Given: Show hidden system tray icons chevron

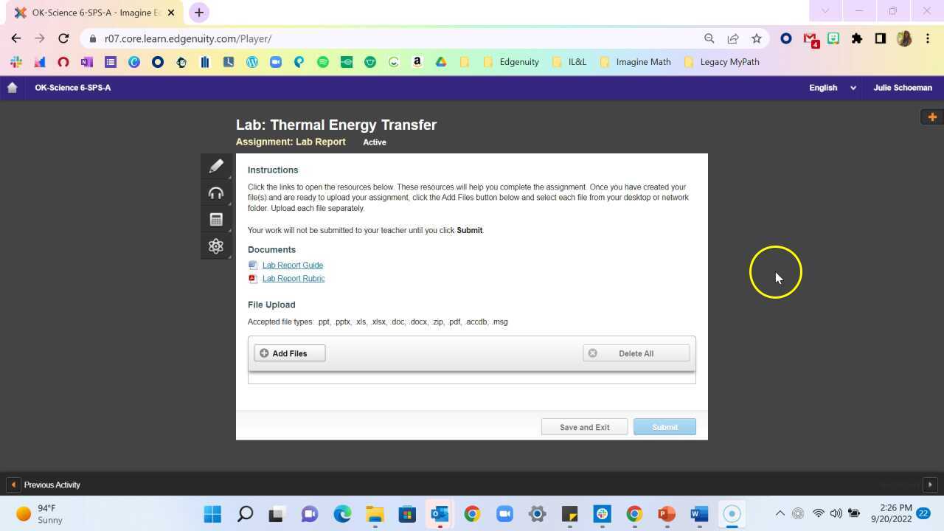Looking at the screenshot, I should tap(780, 513).
